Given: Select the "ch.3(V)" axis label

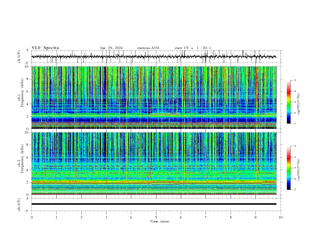Looking at the screenshot, I should pyautogui.click(x=19, y=205).
